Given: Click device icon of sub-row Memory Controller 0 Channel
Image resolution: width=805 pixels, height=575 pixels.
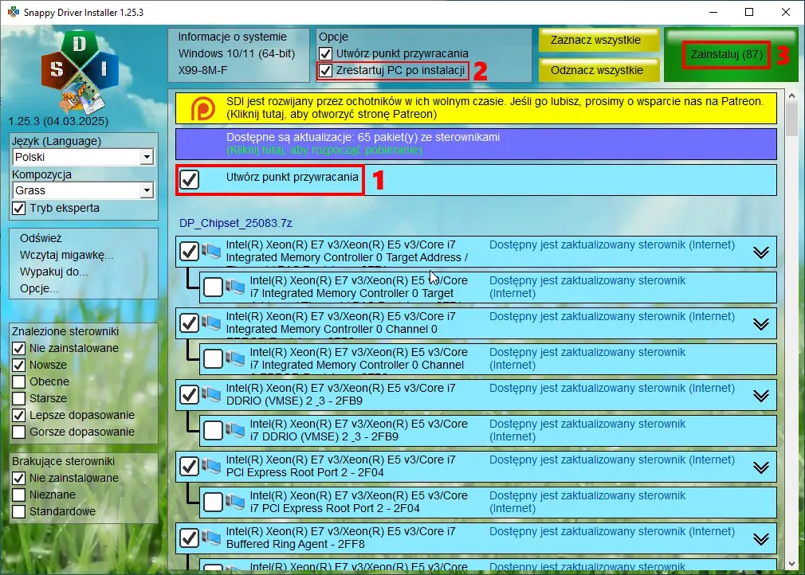Looking at the screenshot, I should pyautogui.click(x=234, y=358).
